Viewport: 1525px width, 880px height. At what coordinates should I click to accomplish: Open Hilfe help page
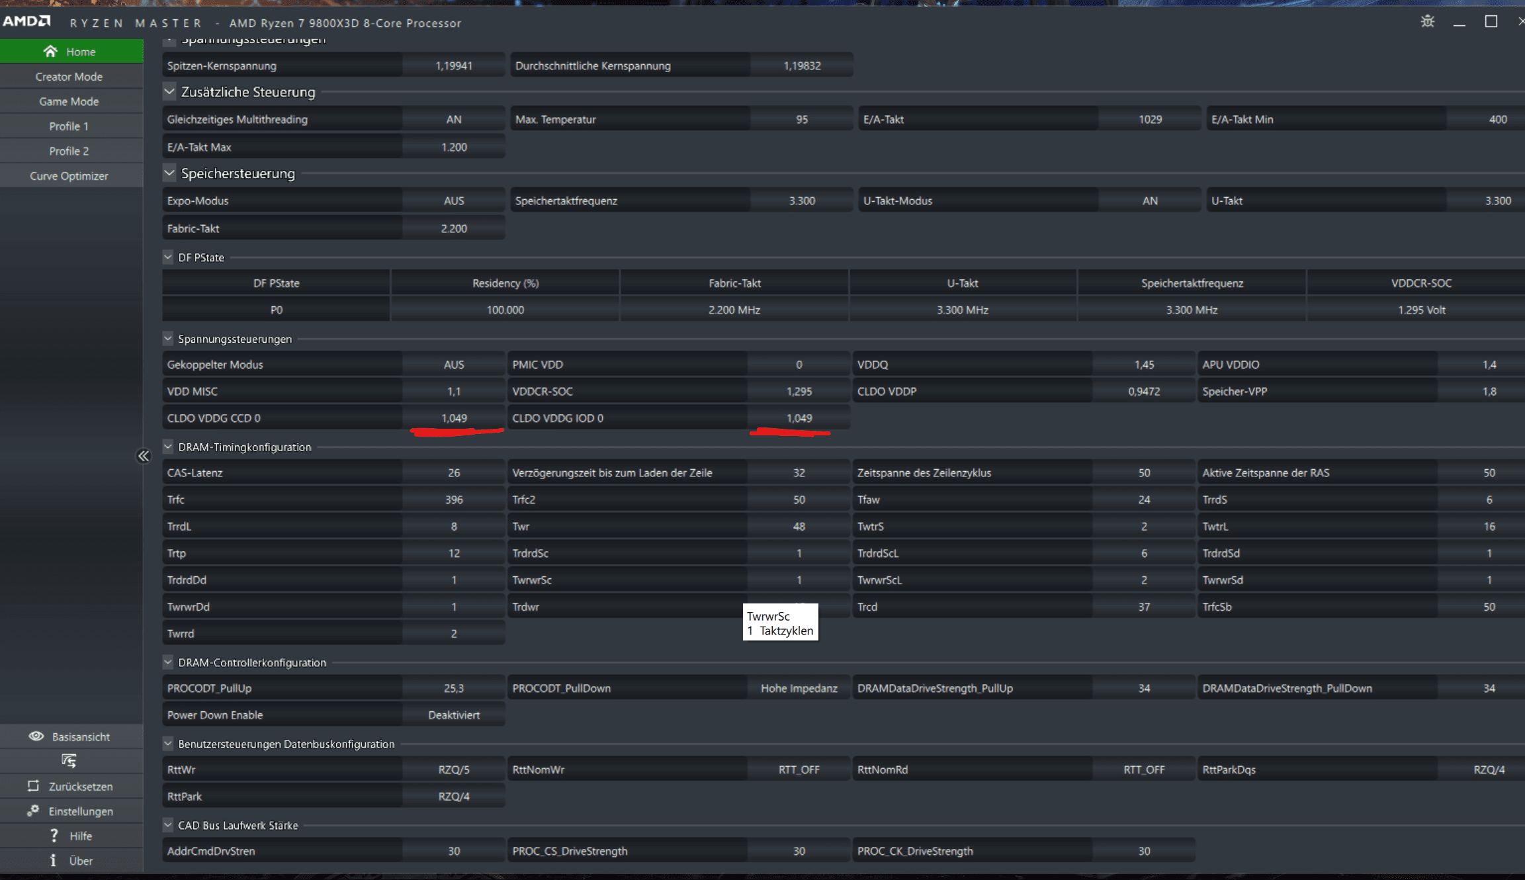(71, 836)
